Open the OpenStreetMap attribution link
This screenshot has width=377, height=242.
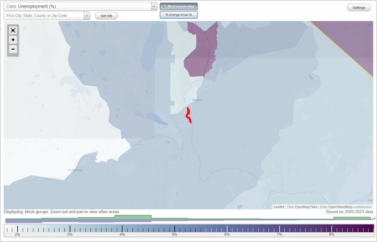tap(340, 207)
